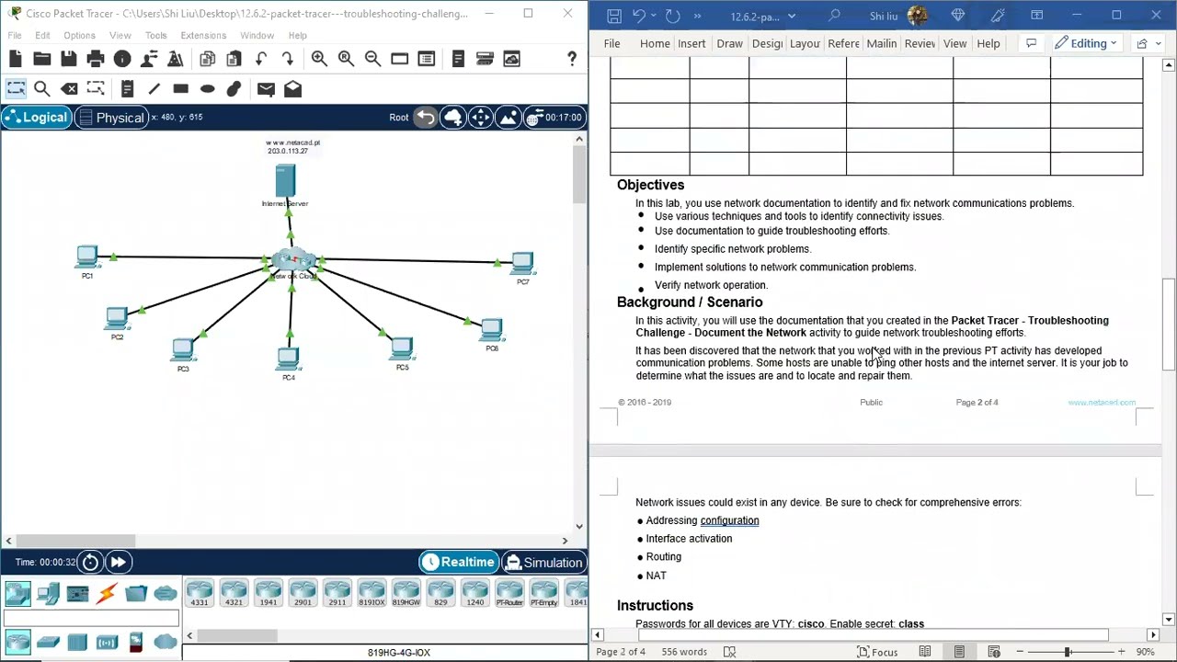1177x662 pixels.
Task: Click zoom slider handle in Word status bar
Action: 1068,652
